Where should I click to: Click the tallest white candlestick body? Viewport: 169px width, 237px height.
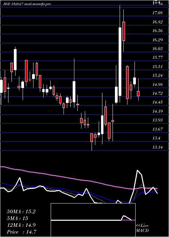click(120, 62)
